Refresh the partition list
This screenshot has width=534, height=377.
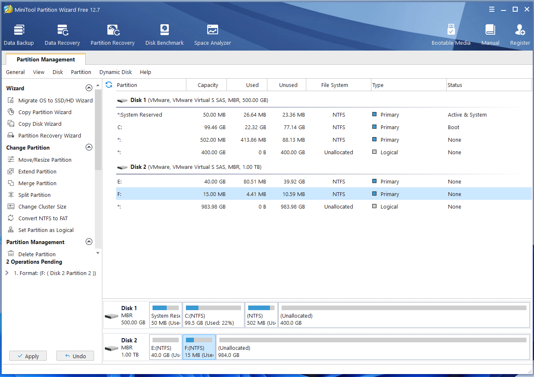point(109,85)
